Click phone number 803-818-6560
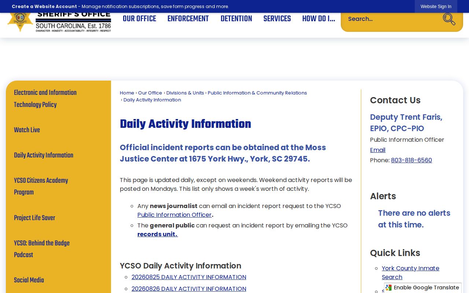 (411, 160)
